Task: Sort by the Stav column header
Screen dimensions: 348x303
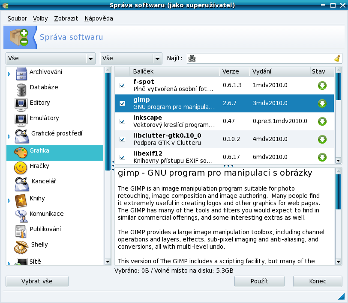Action: click(x=322, y=71)
